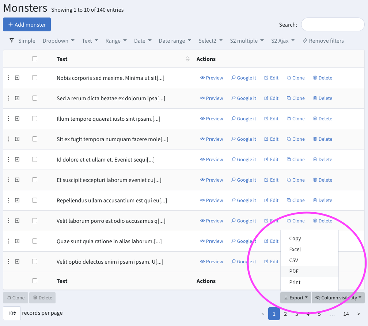Image resolution: width=368 pixels, height=326 pixels.
Task: Clone the Velit laborum entry
Action: pyautogui.click(x=296, y=221)
